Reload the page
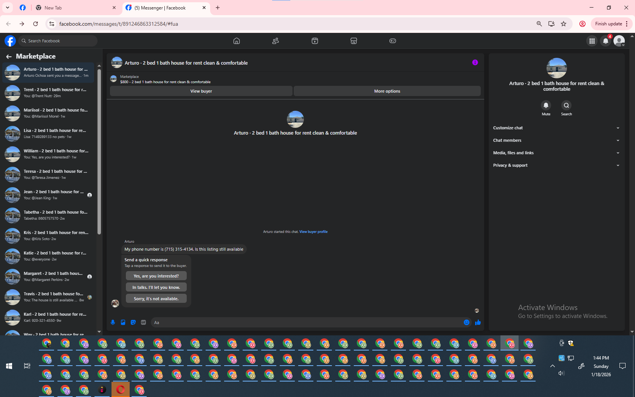 coord(36,24)
